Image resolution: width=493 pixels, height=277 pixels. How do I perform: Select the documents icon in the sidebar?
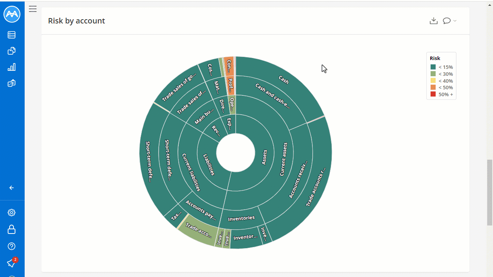pos(12,51)
